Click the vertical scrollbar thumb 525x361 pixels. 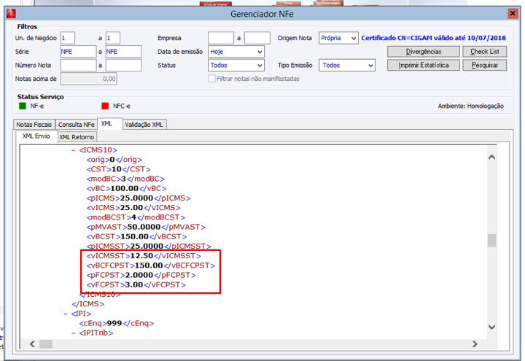pos(491,240)
